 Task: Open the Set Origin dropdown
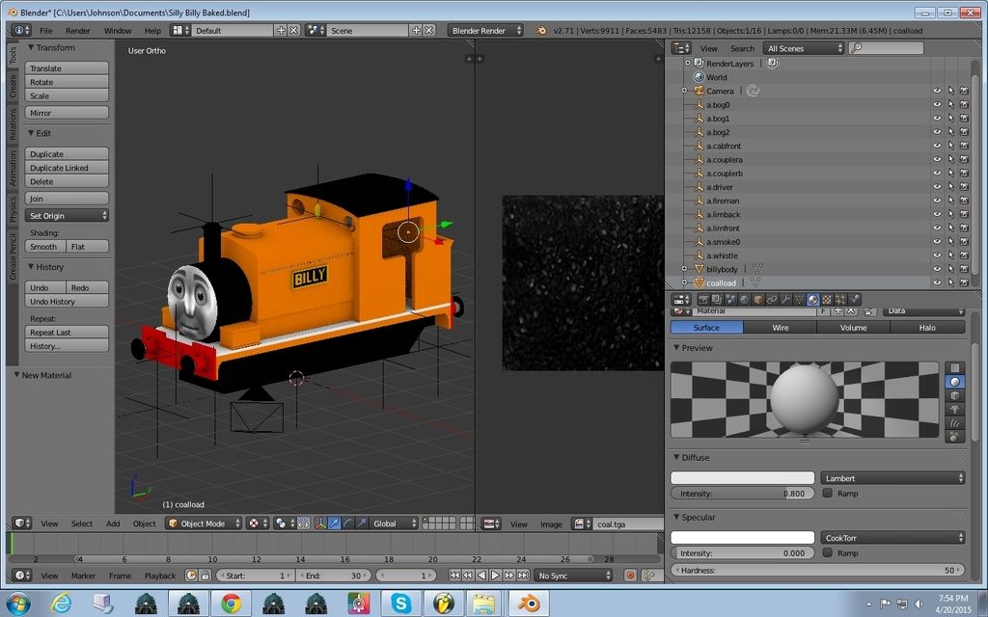point(67,215)
